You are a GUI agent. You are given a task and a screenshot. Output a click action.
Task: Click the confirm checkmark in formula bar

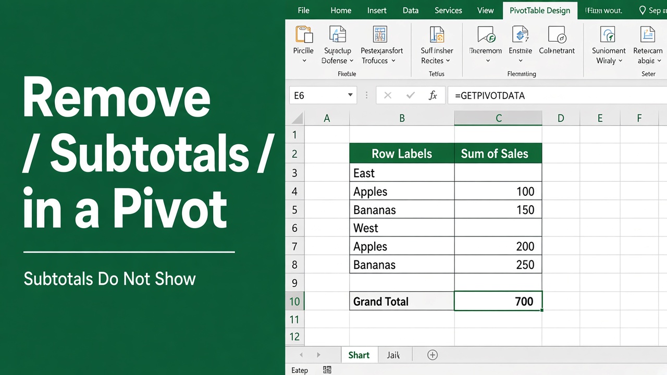[x=411, y=95]
